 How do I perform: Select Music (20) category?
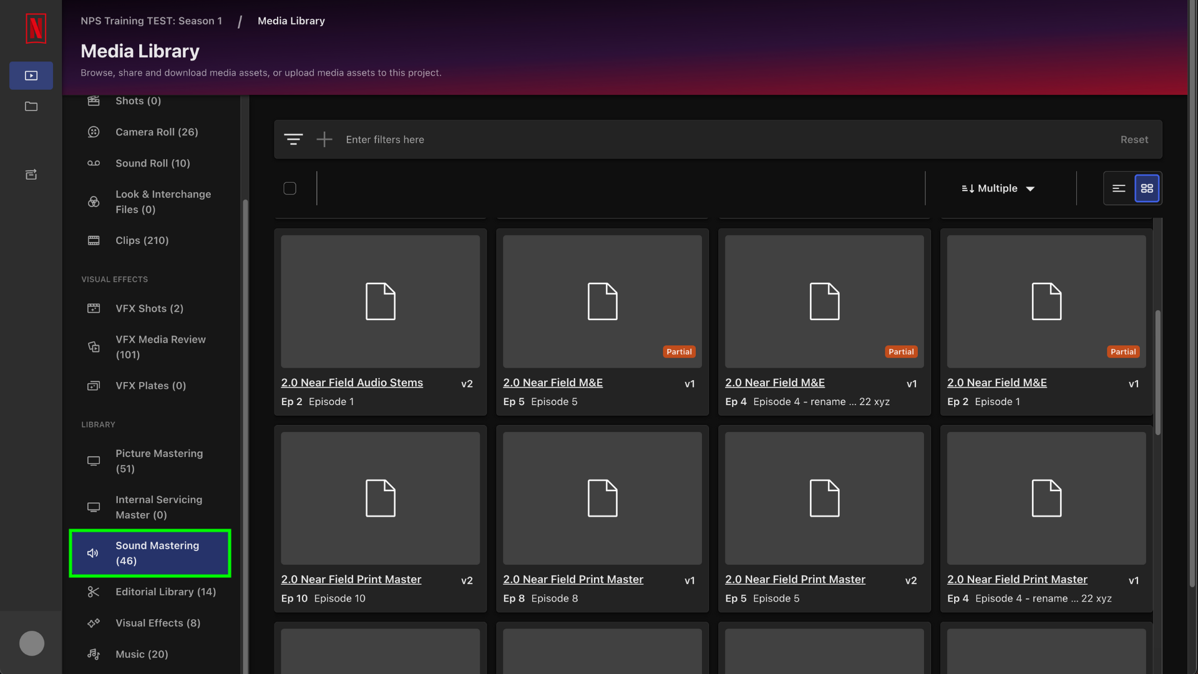pyautogui.click(x=142, y=654)
